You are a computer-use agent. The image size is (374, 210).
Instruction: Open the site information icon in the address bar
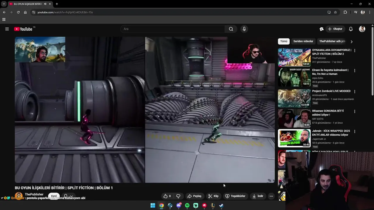click(34, 12)
